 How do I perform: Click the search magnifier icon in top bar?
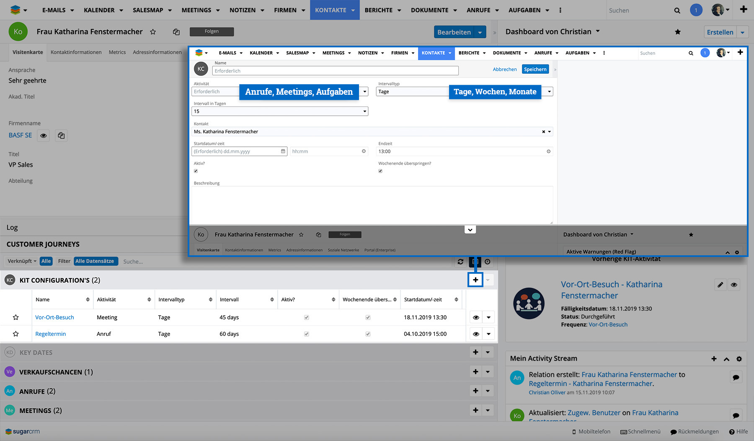[x=677, y=10]
